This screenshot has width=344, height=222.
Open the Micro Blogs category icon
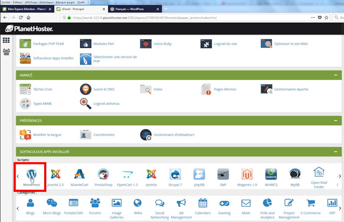click(x=52, y=203)
